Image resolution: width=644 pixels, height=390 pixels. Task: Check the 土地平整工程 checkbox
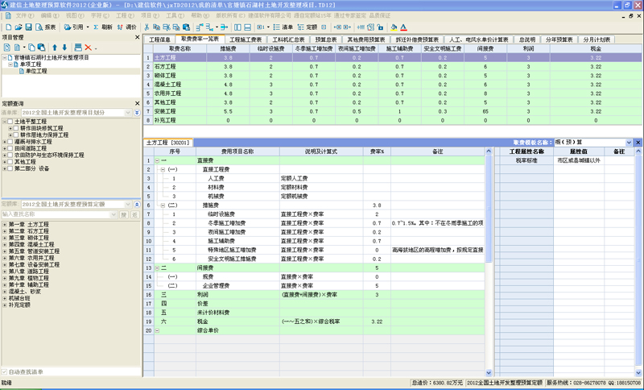coord(10,121)
